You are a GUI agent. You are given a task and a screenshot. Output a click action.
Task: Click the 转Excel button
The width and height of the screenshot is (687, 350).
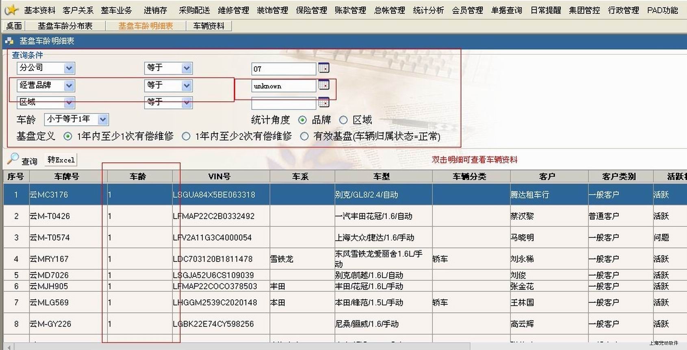click(61, 160)
